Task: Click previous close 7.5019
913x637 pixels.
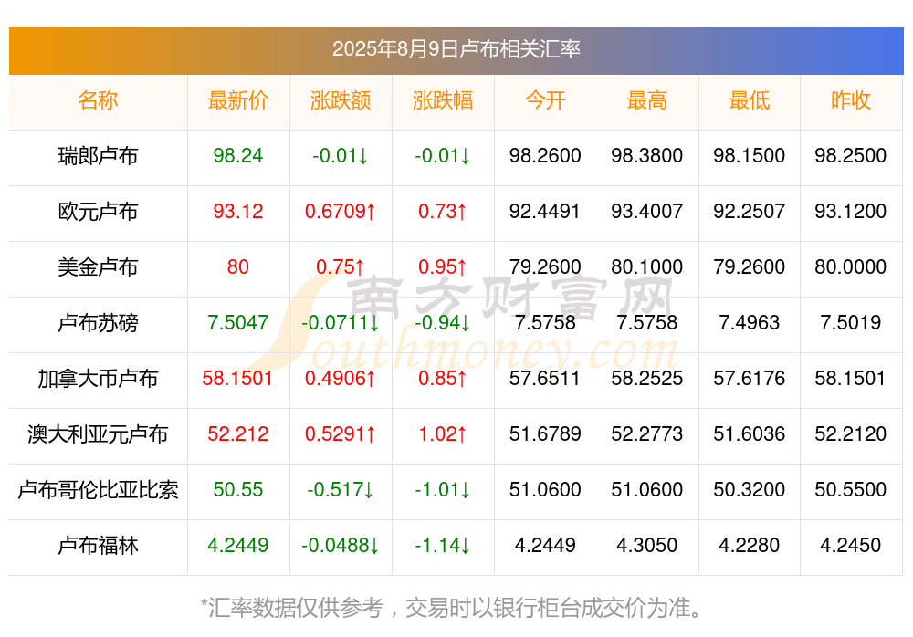Action: (851, 322)
